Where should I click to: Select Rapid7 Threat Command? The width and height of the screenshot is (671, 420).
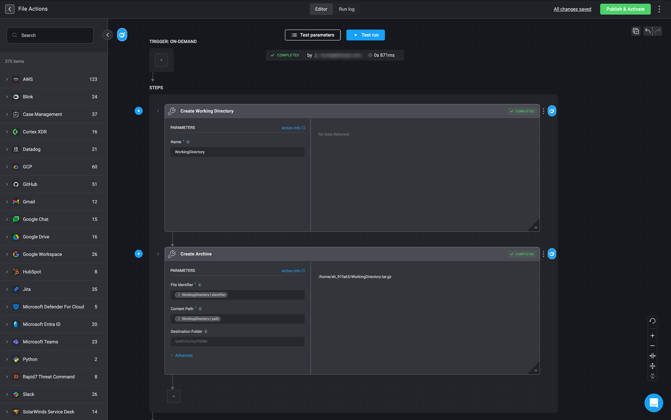pos(54,377)
